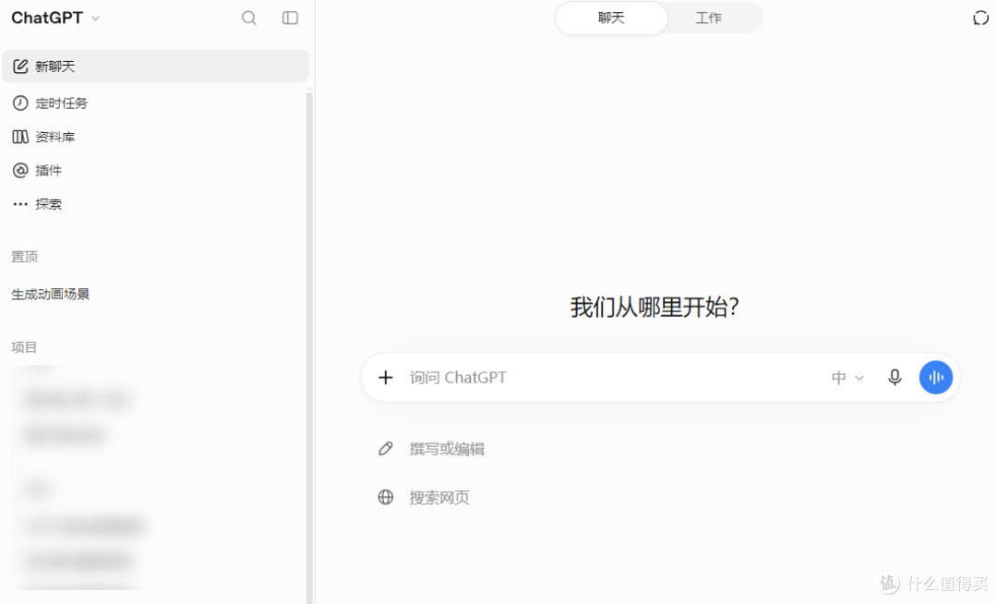The height and width of the screenshot is (604, 997).
Task: Start voice mode with blue waveform button
Action: [x=936, y=377]
